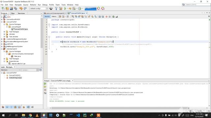Minimize the Projects panel
The image size is (211, 118).
41,13
